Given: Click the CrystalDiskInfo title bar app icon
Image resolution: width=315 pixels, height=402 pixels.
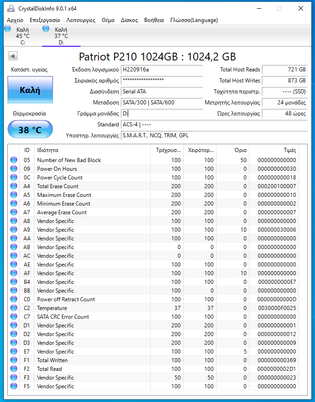Looking at the screenshot, I should pos(11,8).
